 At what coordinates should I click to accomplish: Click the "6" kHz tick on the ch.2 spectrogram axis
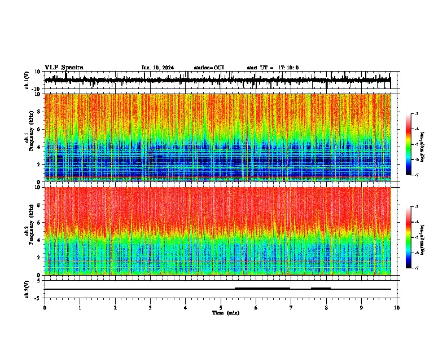pos(39,223)
